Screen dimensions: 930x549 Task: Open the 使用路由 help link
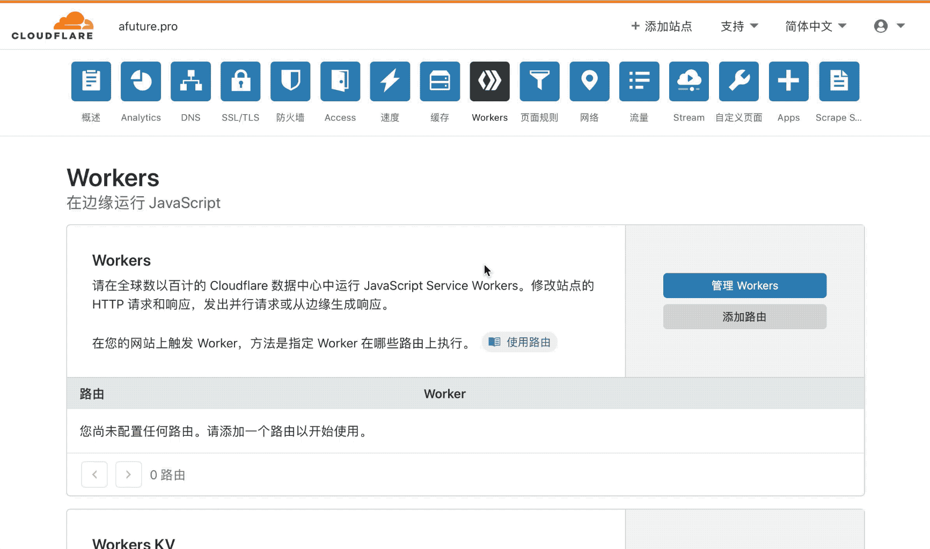pos(519,342)
